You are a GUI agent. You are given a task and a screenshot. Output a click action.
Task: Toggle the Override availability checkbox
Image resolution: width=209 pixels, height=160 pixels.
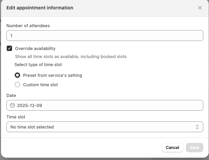(9, 48)
